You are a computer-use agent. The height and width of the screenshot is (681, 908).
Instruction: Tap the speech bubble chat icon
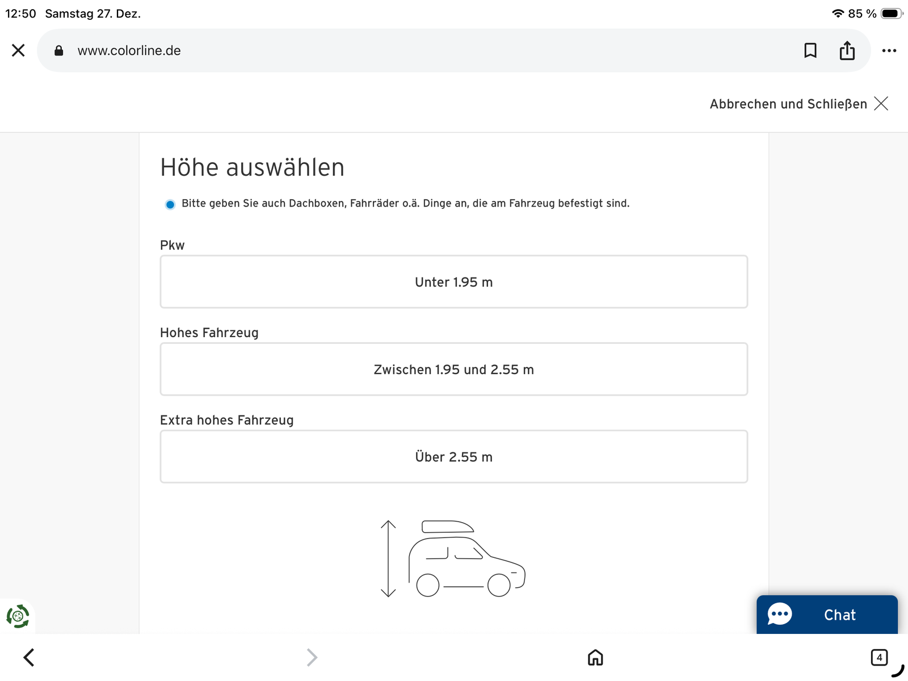coord(780,614)
